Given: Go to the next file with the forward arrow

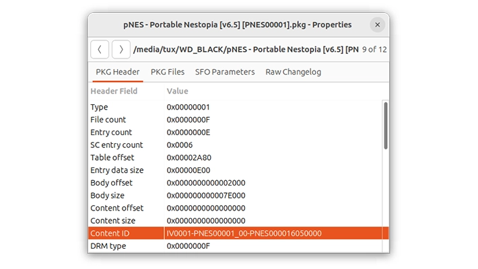Looking at the screenshot, I should click(x=121, y=49).
